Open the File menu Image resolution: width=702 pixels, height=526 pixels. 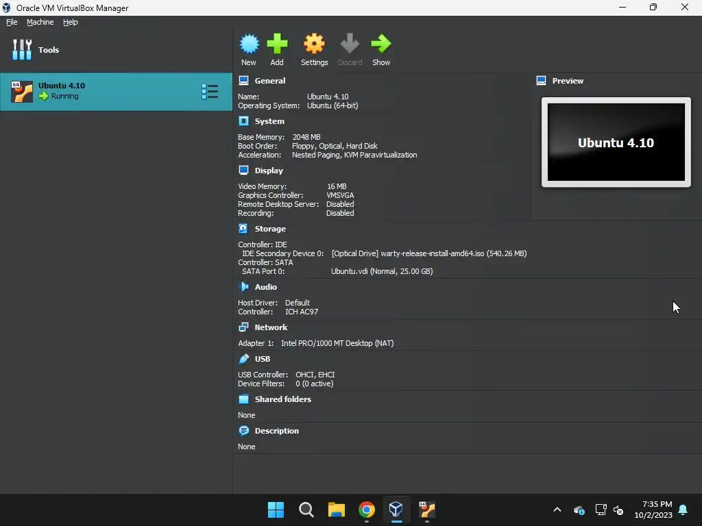[x=12, y=22]
